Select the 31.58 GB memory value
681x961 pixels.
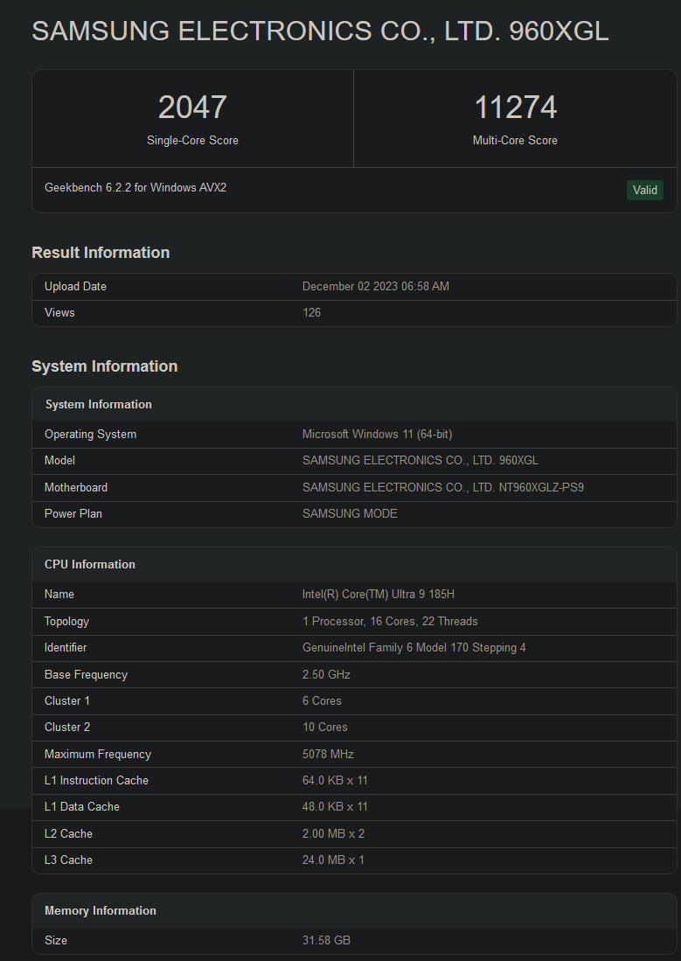pyautogui.click(x=326, y=940)
